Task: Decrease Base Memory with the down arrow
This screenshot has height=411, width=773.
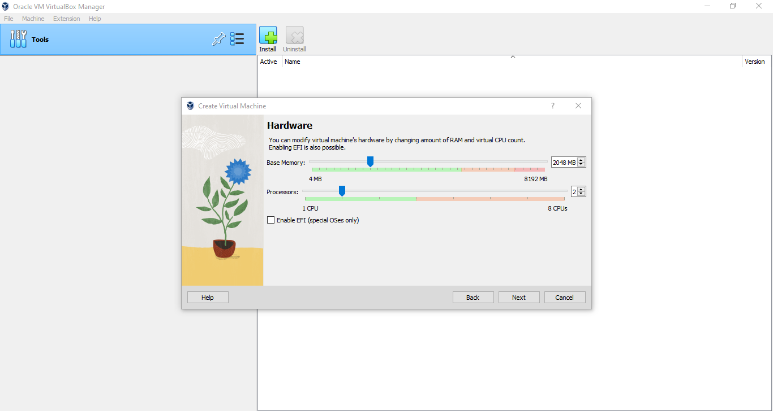Action: [x=581, y=165]
